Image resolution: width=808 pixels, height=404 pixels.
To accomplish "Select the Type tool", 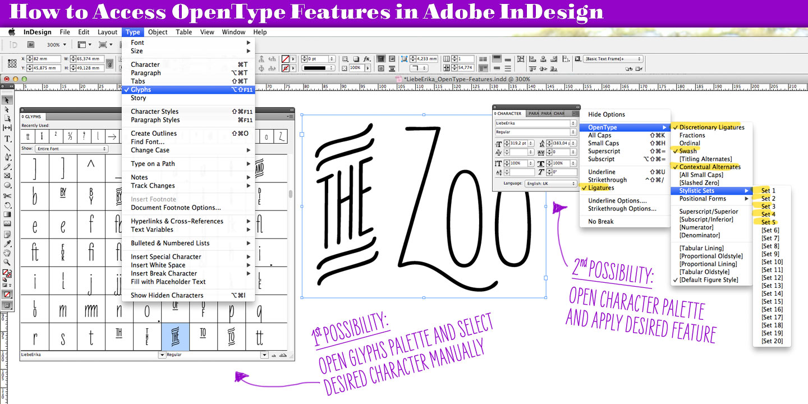I will coord(7,138).
